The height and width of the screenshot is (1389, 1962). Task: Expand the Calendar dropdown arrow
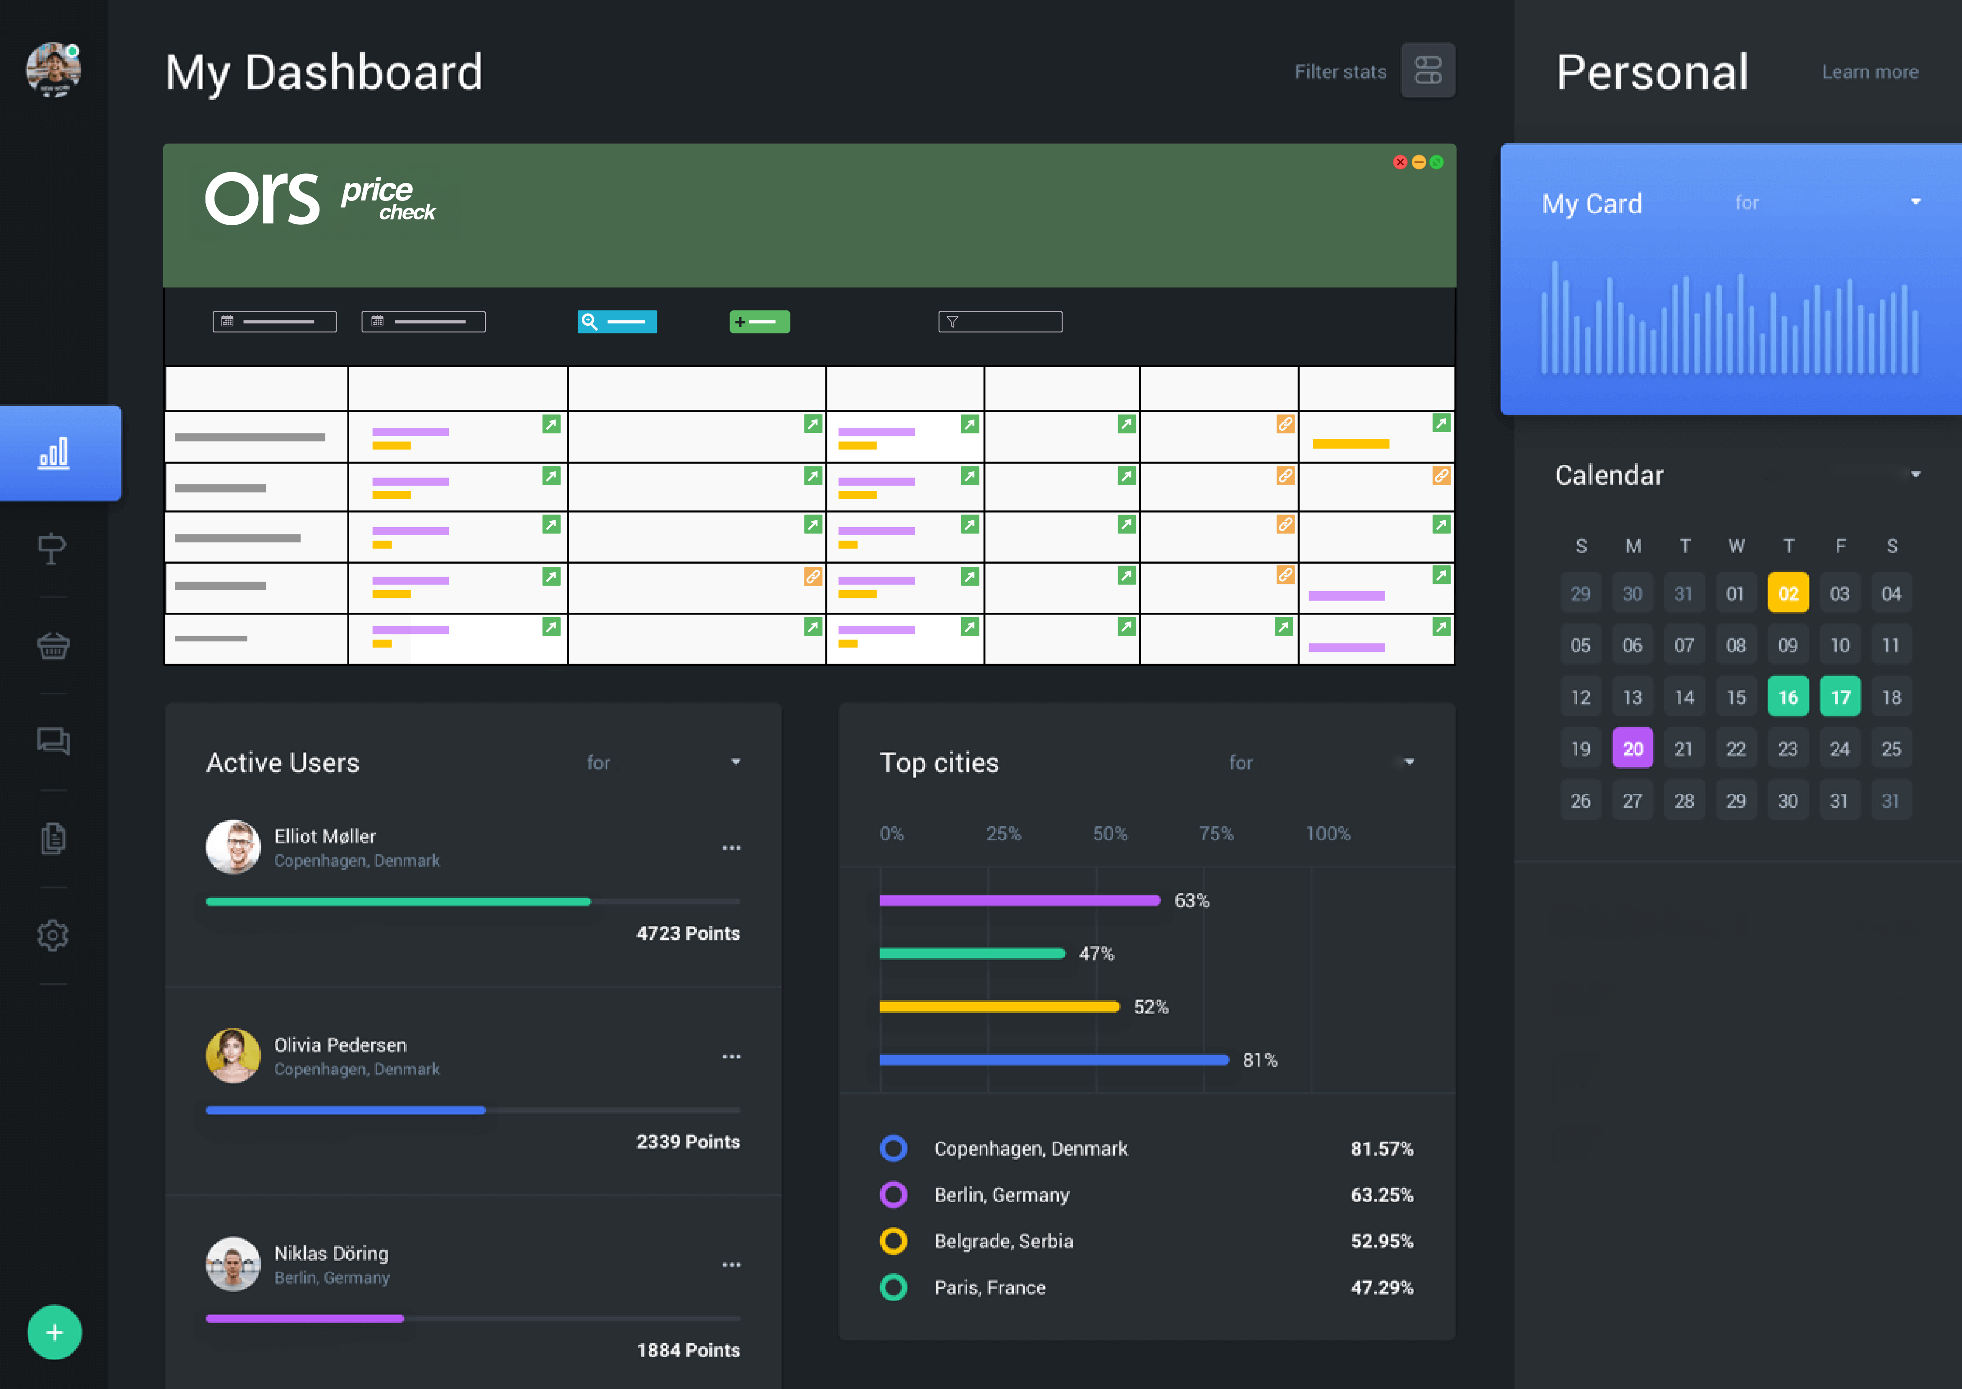coord(1915,474)
